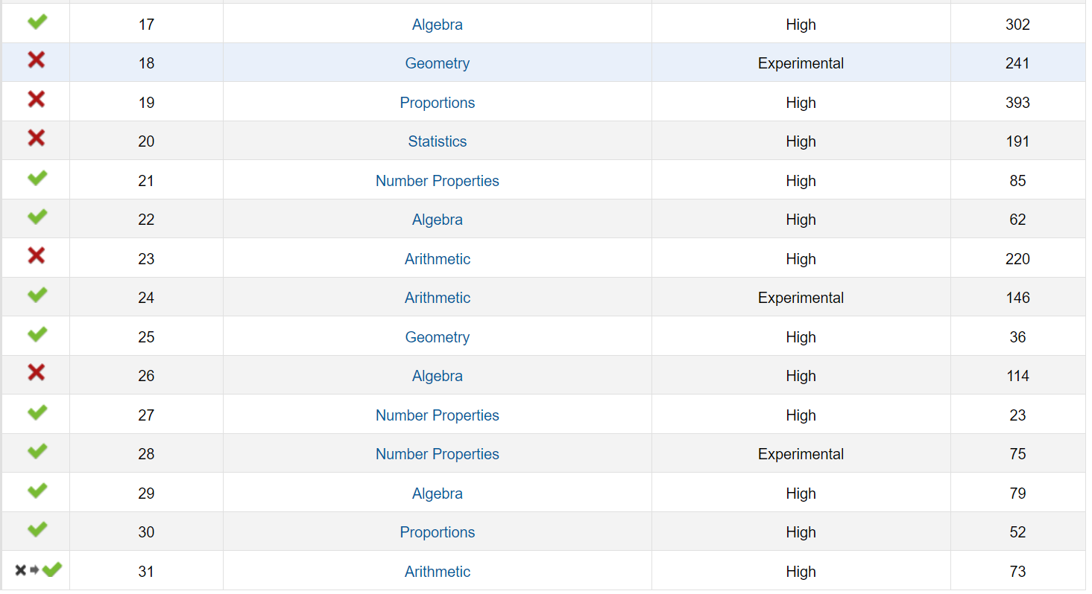Select the Experimental cell in row 24
1092x594 pixels.
[x=801, y=298]
